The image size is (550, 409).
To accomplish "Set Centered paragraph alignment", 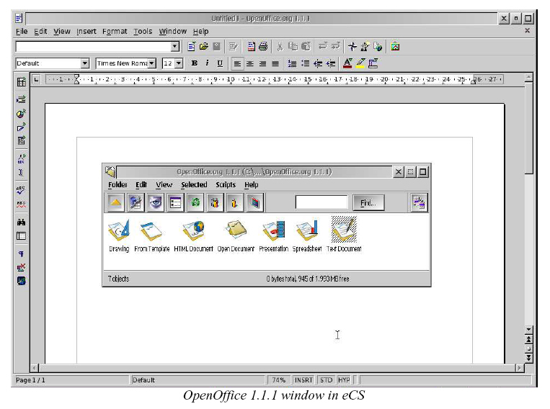I will point(249,63).
